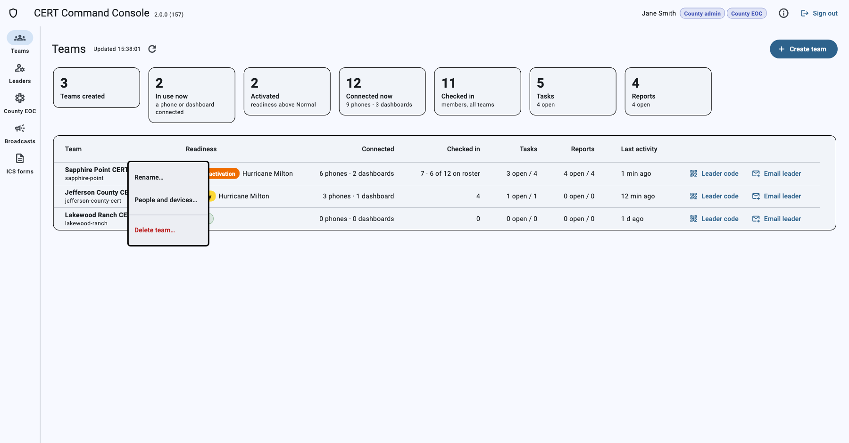
Task: Click the Create team button
Action: (803, 49)
